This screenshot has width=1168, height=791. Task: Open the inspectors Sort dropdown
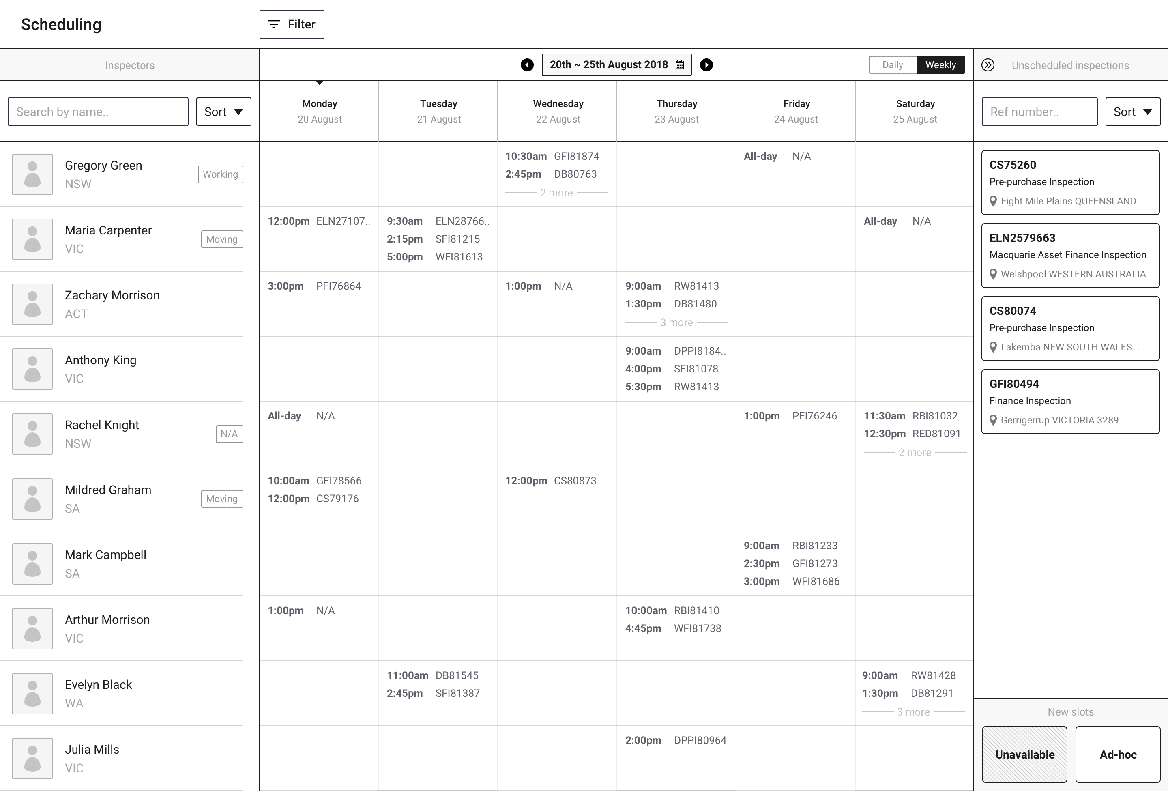[x=223, y=112]
